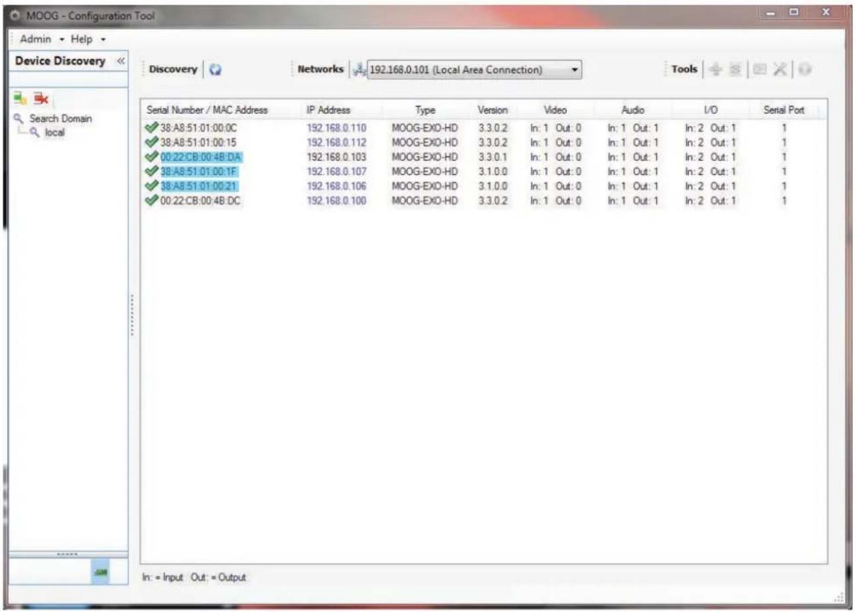The image size is (856, 612).
Task: Click the green checkmark for device 38:A8:51:01:00:1F
Action: pos(153,171)
